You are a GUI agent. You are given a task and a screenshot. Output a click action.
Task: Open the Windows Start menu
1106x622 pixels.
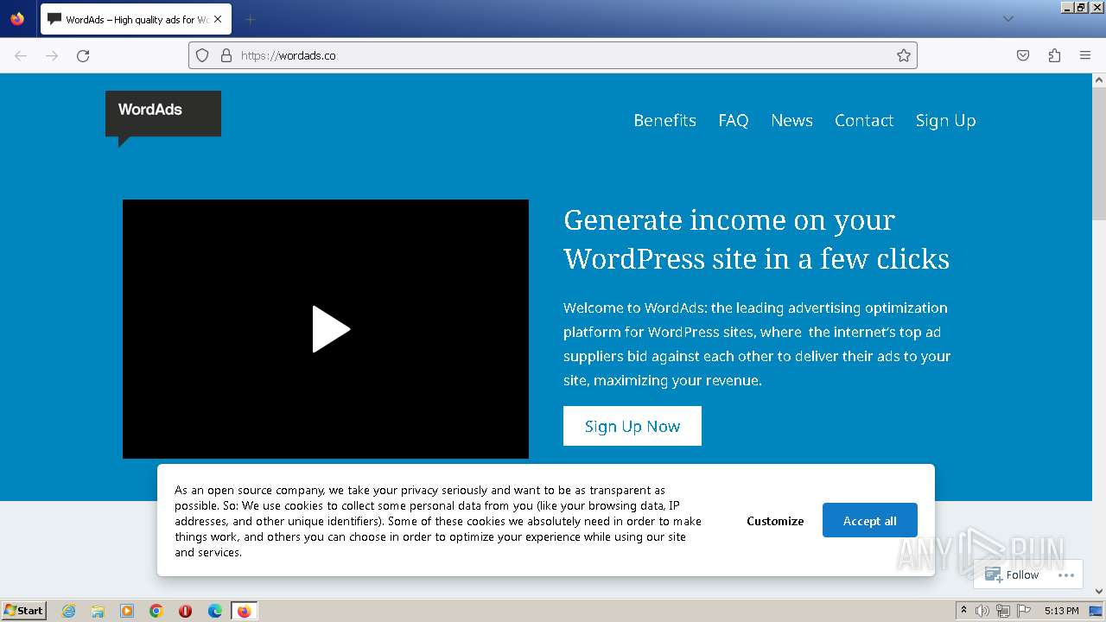23,610
